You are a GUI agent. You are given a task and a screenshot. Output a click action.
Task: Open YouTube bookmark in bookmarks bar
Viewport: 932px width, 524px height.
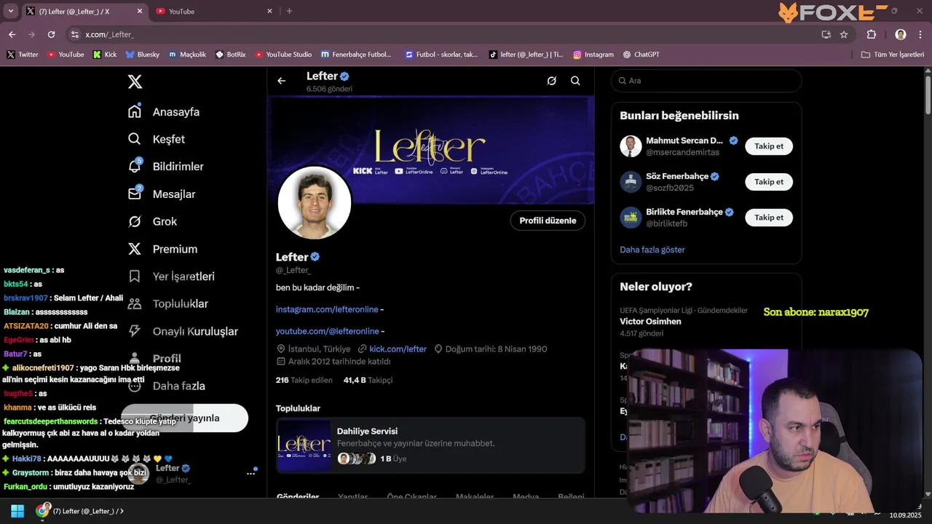click(66, 55)
